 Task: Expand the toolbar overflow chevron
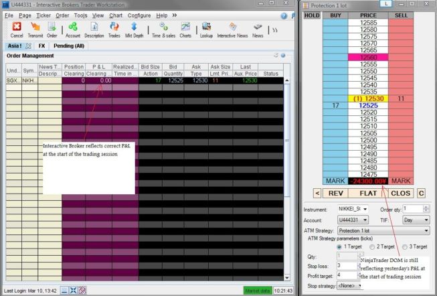click(275, 30)
